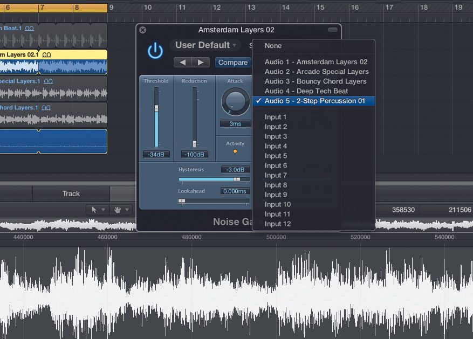The image size is (473, 339).
Task: Select the Hand scrub tool icon
Action: (118, 210)
